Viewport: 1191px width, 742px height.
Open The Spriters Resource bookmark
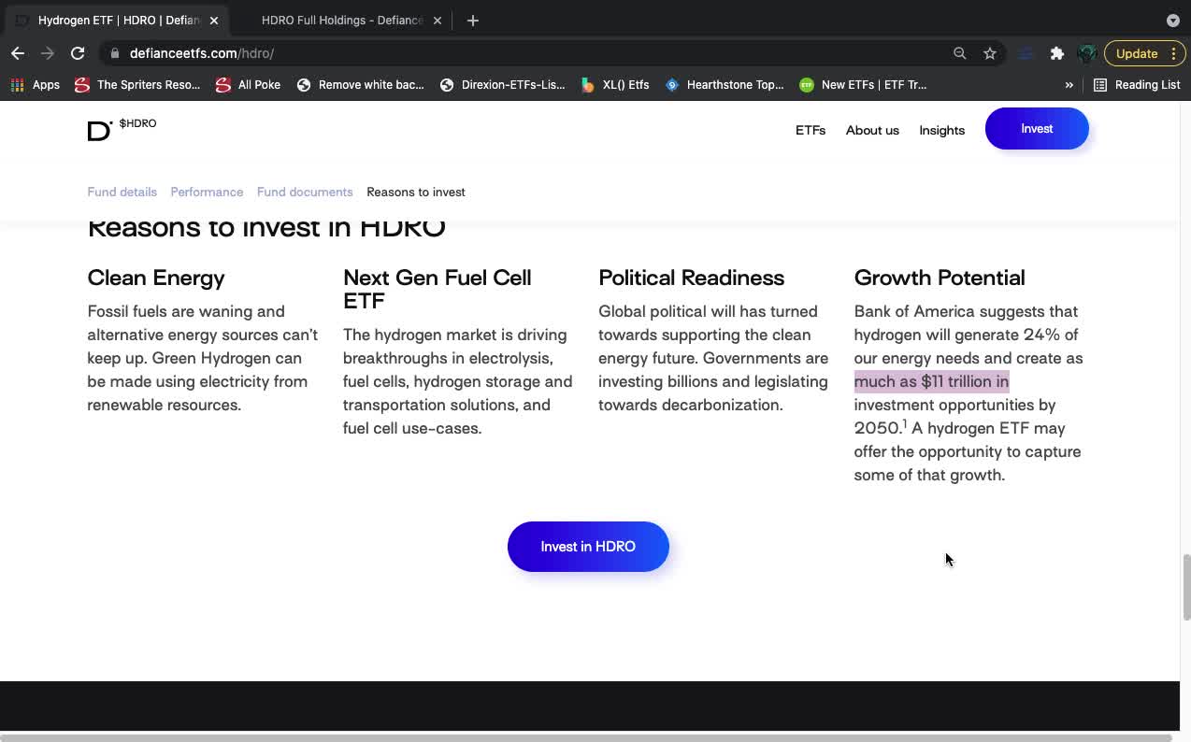[137, 84]
